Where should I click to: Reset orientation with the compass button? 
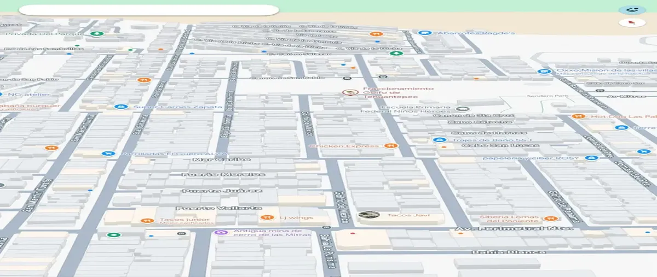click(632, 22)
